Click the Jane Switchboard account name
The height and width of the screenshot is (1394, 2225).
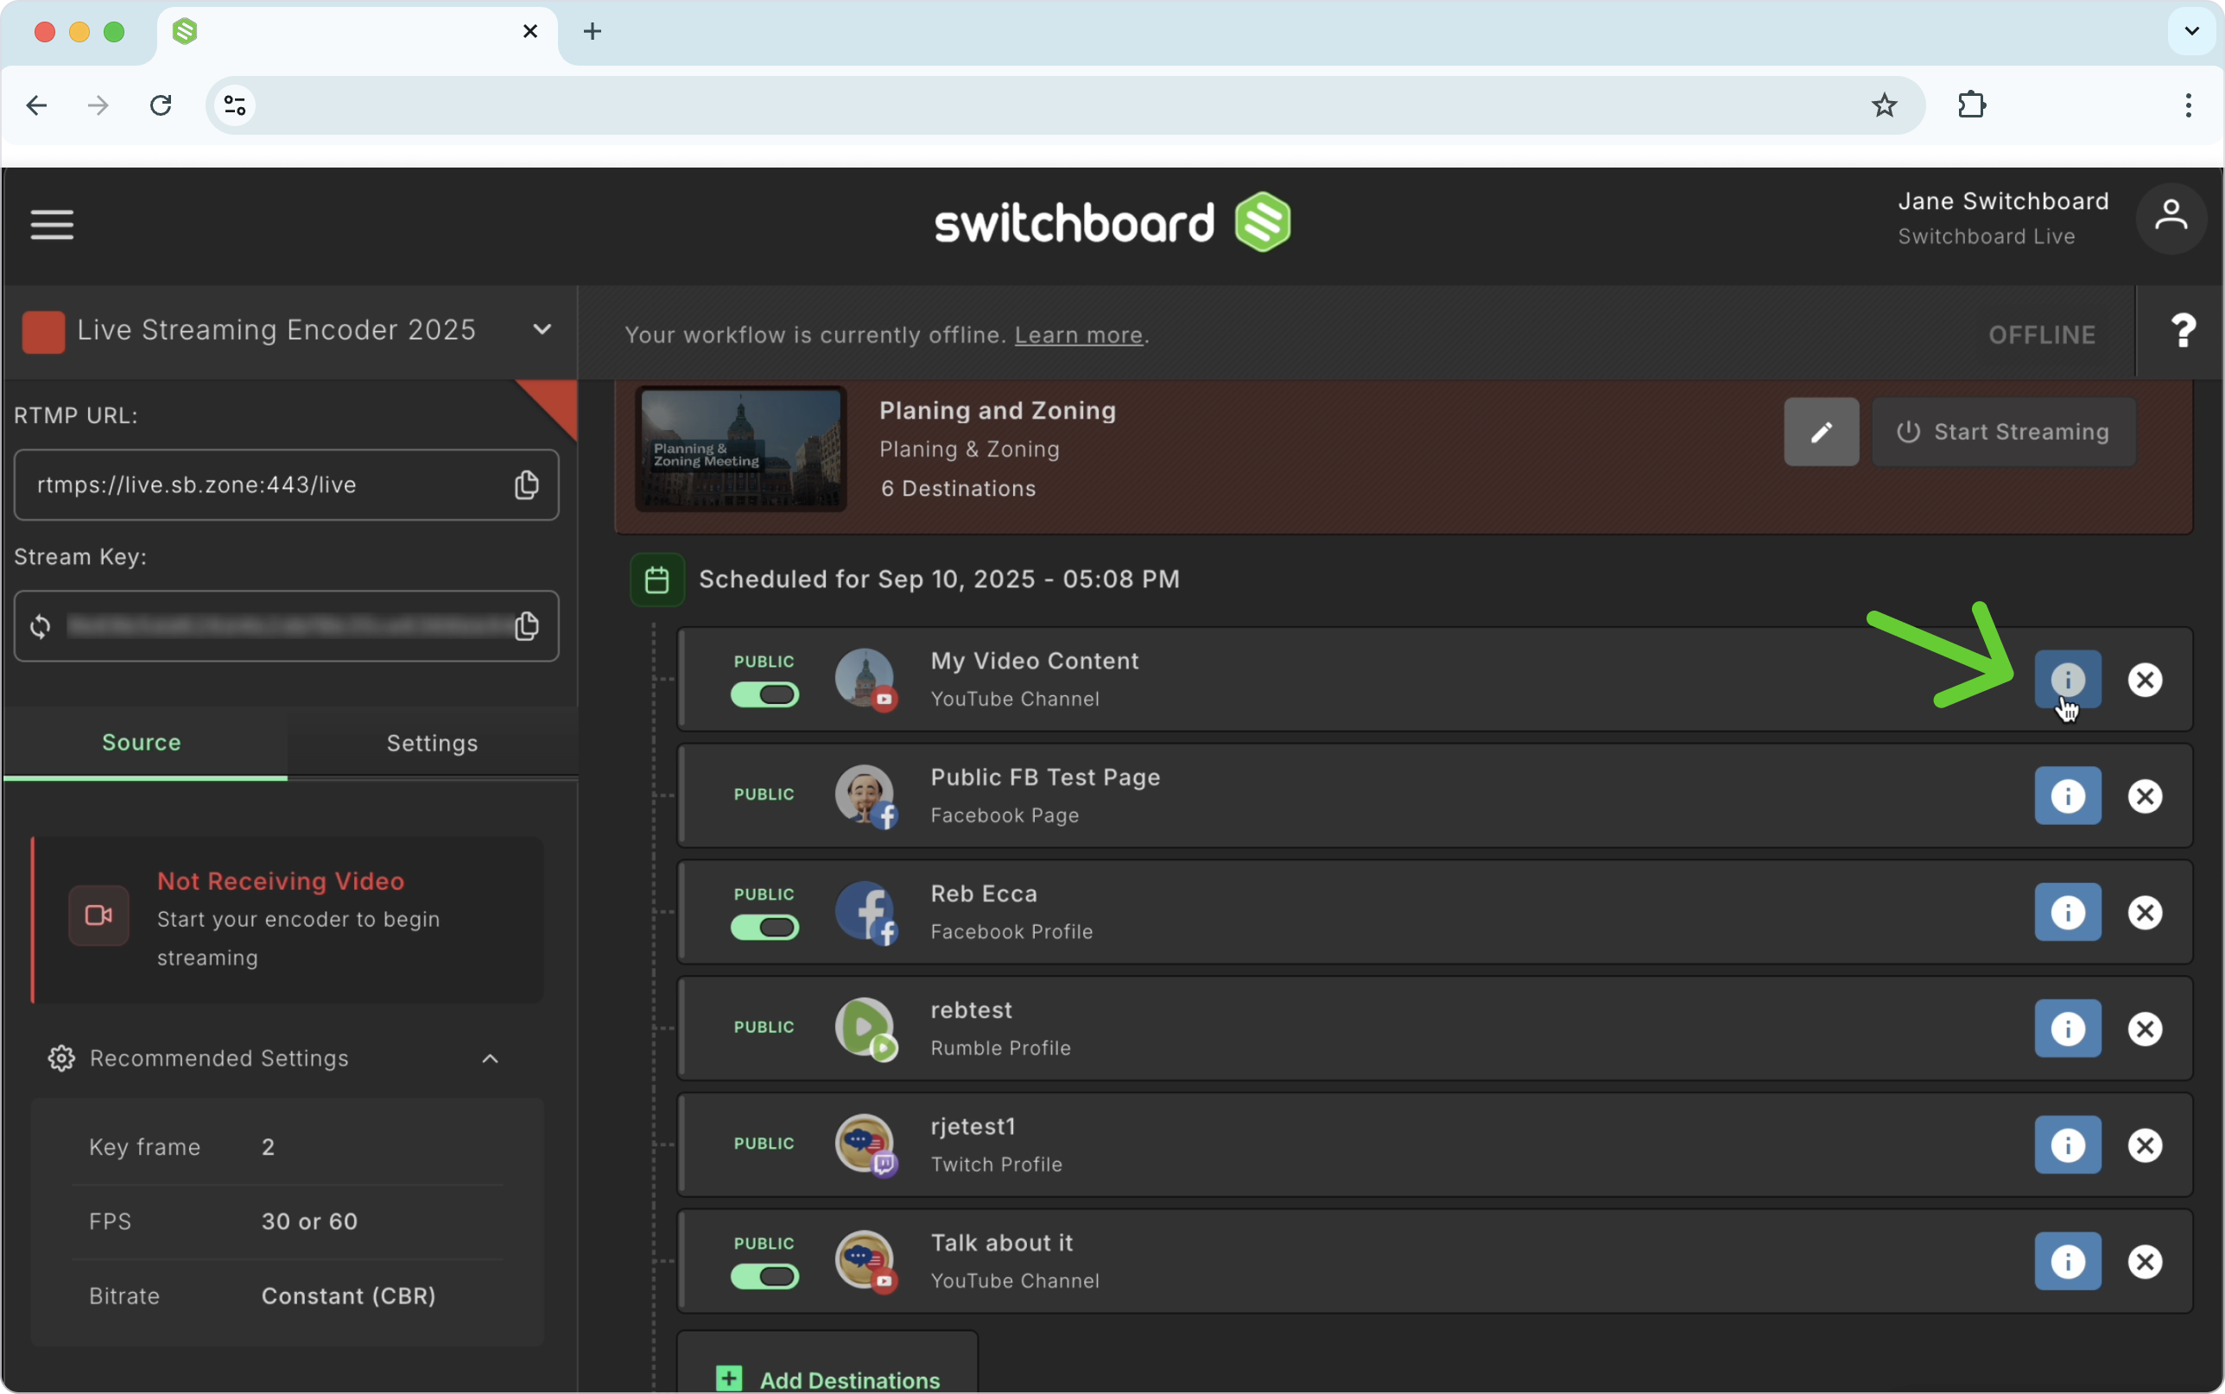point(2003,202)
